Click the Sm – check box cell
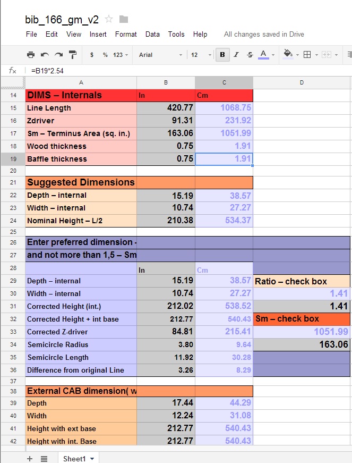This screenshot has width=352, height=463. [x=302, y=319]
